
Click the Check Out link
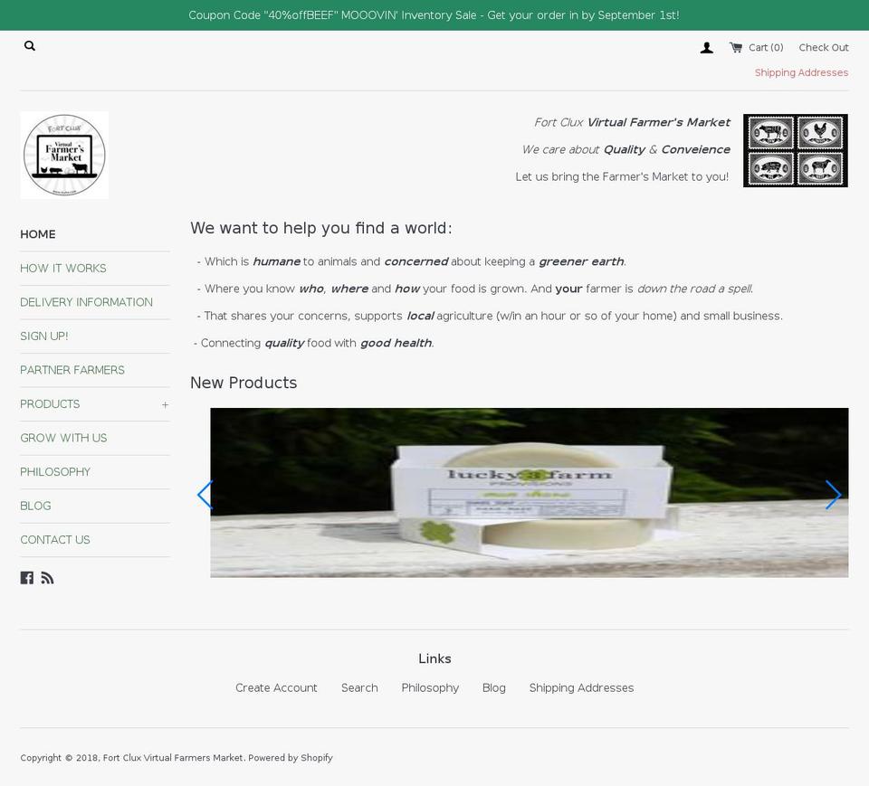coord(824,48)
